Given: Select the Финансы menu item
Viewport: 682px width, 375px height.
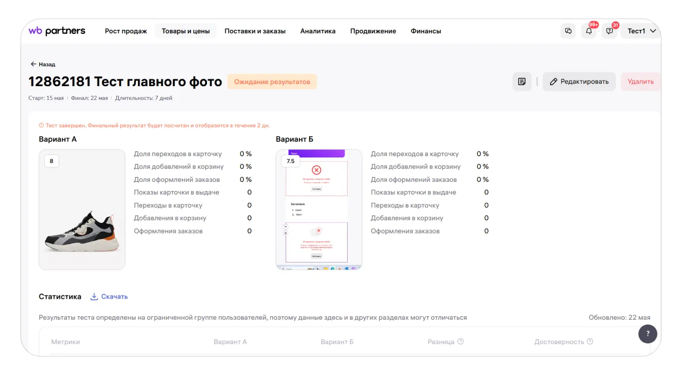Looking at the screenshot, I should (x=426, y=31).
